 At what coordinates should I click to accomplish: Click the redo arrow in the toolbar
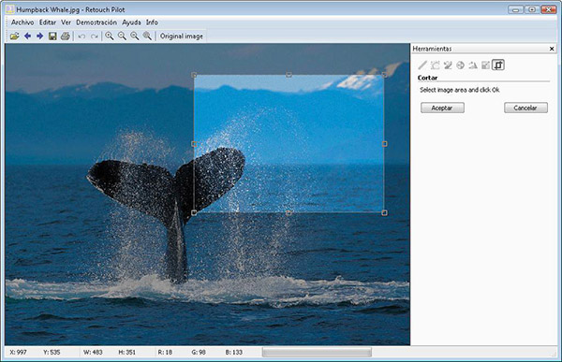pos(95,36)
